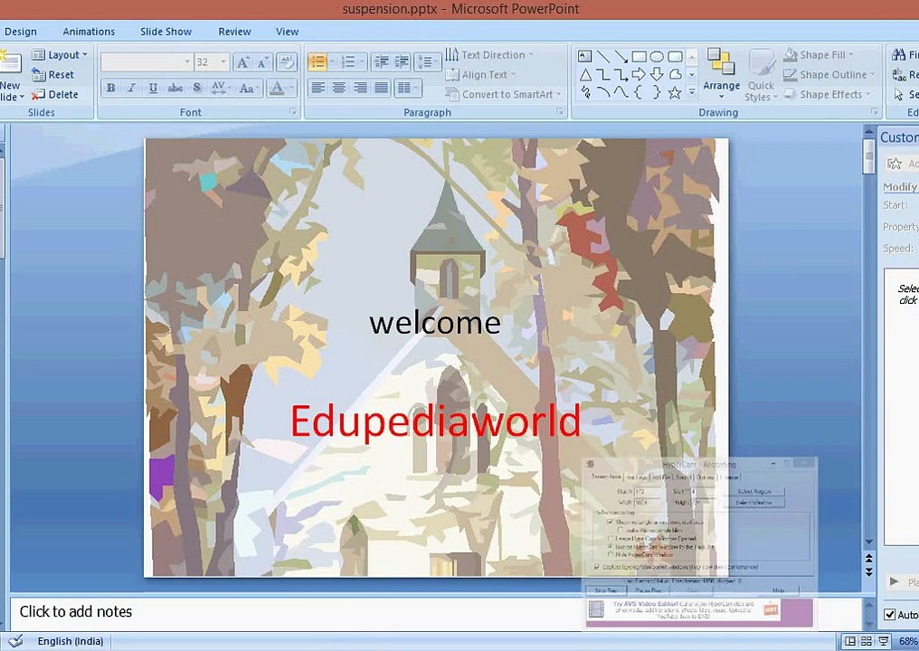Image resolution: width=919 pixels, height=651 pixels.
Task: Toggle 'Show rectangle' checkbox in HyperCam window
Action: pyautogui.click(x=611, y=522)
